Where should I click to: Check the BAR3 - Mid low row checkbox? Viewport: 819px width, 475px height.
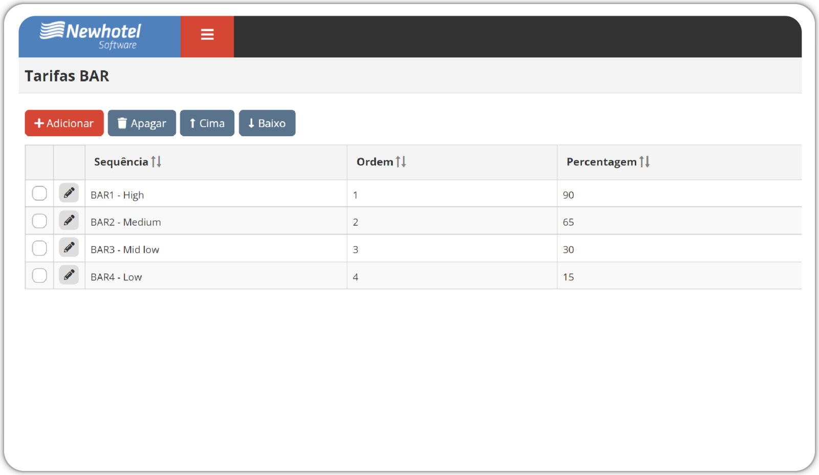click(x=39, y=248)
